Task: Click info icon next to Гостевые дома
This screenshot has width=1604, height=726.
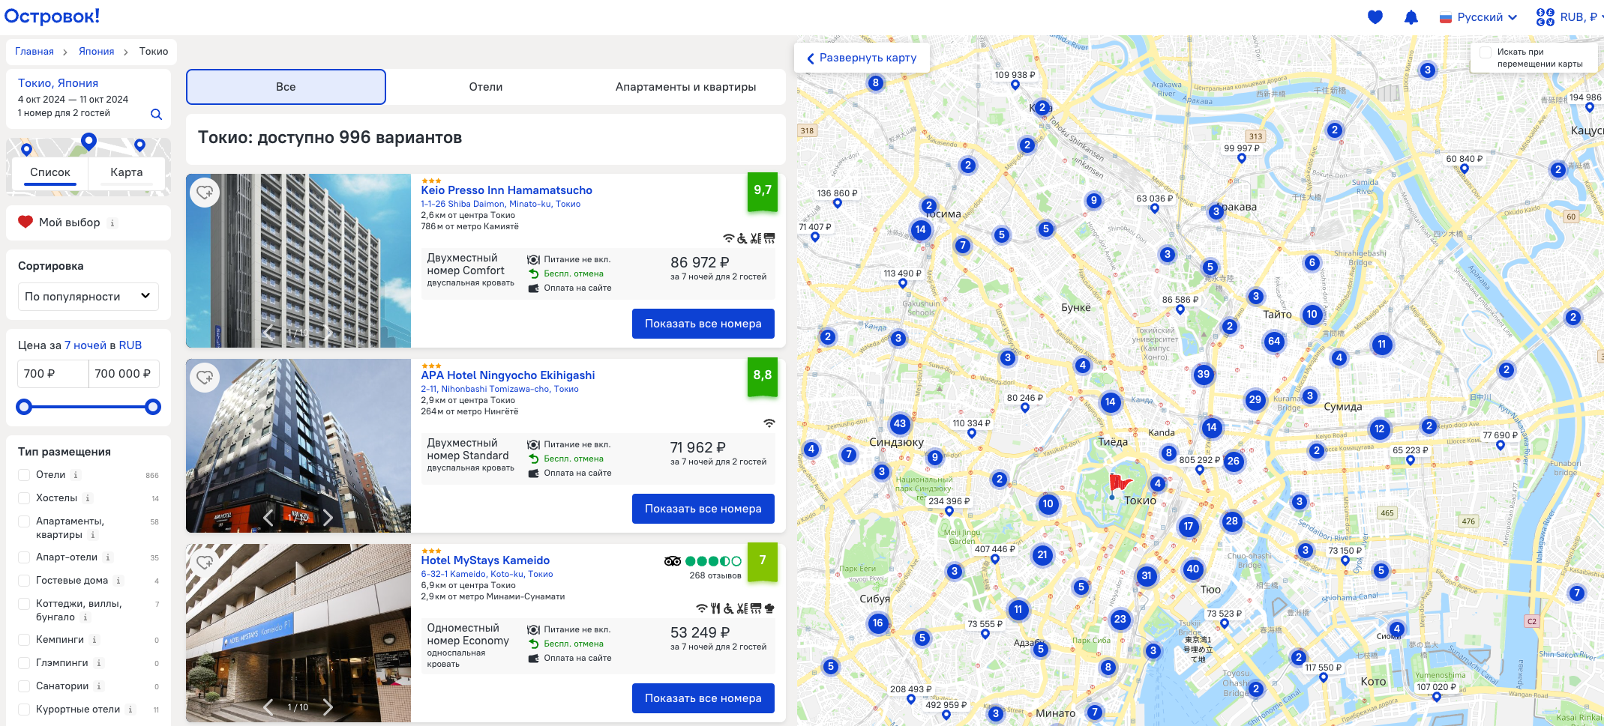Action: point(118,581)
